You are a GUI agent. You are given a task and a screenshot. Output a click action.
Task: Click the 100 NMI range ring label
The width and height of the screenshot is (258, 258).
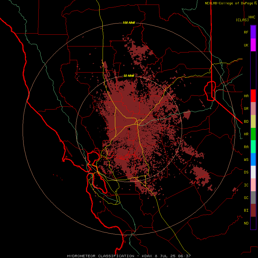coord(129,23)
